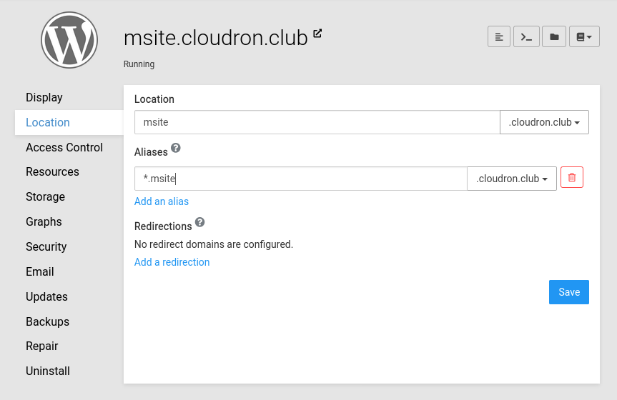
Task: Click into the *.msite alias text field
Action: 300,179
